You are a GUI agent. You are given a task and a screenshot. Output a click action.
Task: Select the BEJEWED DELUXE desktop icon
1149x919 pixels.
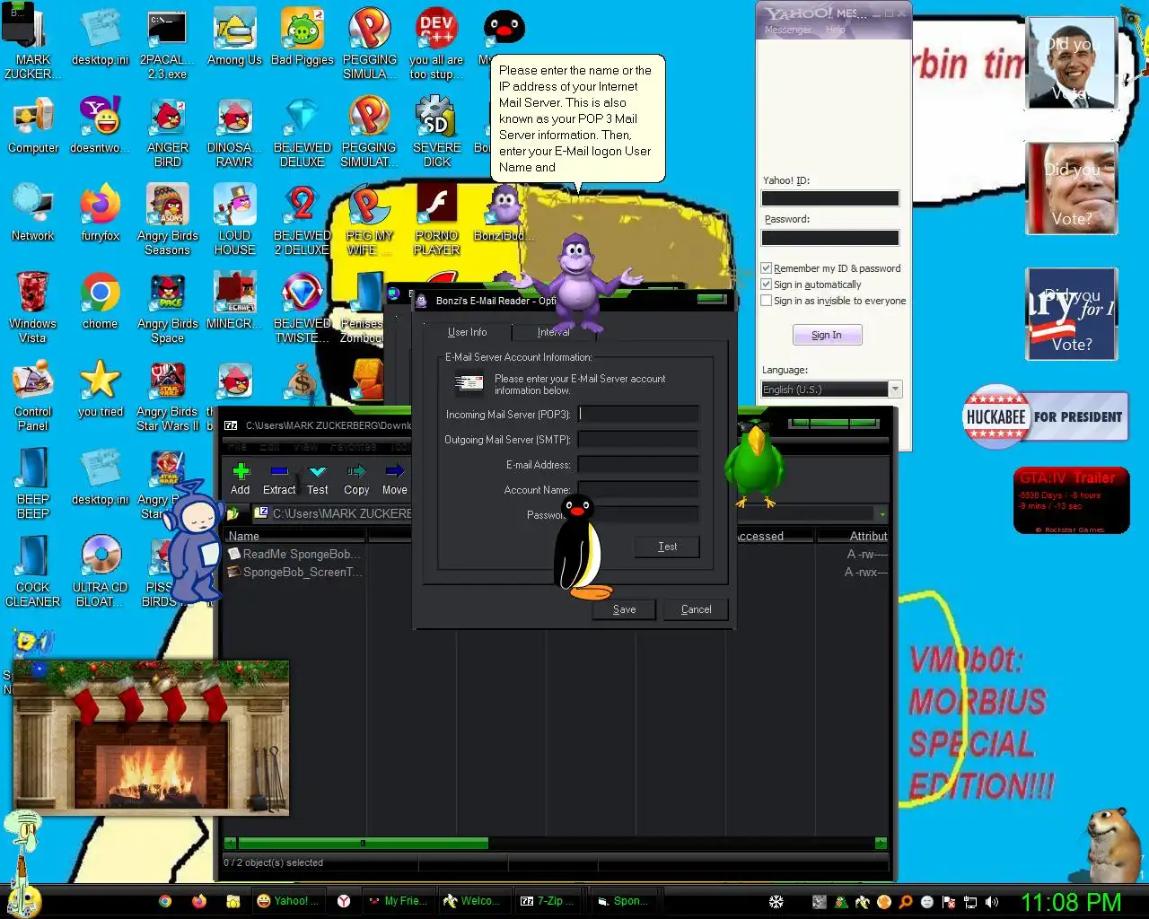303,133
